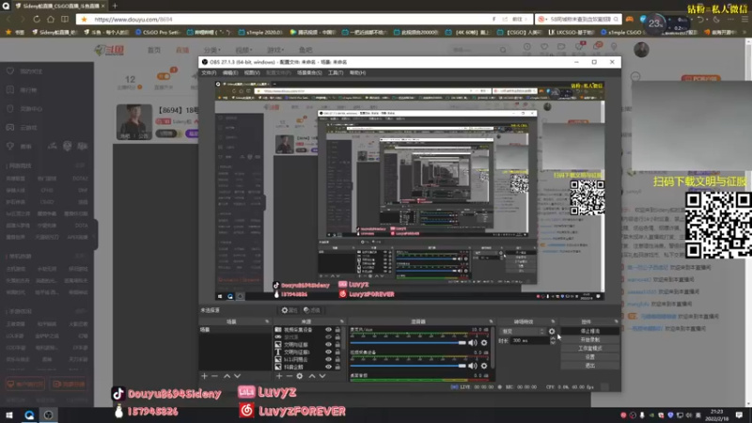This screenshot has height=423, width=752.
Task: Open the scene transition properties gear
Action: click(x=552, y=332)
